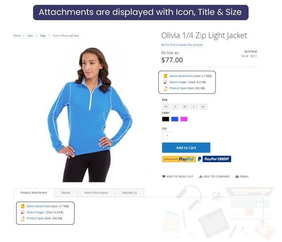
Task: Open the More Information tab
Action: pos(96,193)
